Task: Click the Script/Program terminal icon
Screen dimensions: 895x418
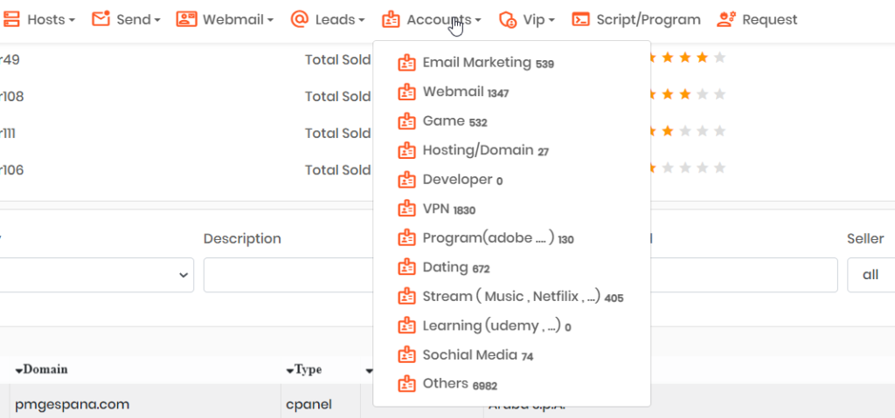Action: (x=580, y=19)
